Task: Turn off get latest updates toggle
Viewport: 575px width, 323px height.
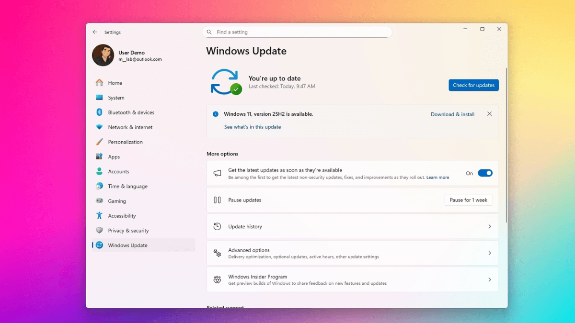Action: pos(485,173)
